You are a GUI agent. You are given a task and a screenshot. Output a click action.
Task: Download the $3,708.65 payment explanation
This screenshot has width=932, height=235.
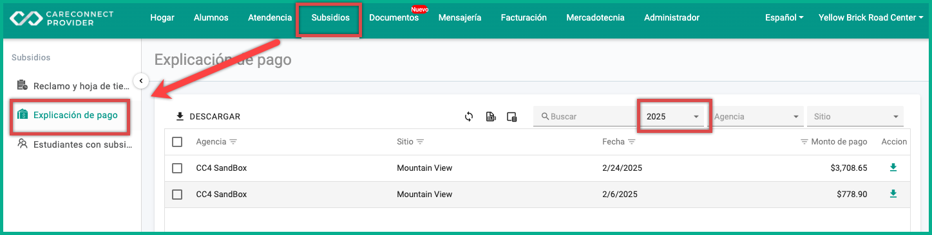pos(893,168)
